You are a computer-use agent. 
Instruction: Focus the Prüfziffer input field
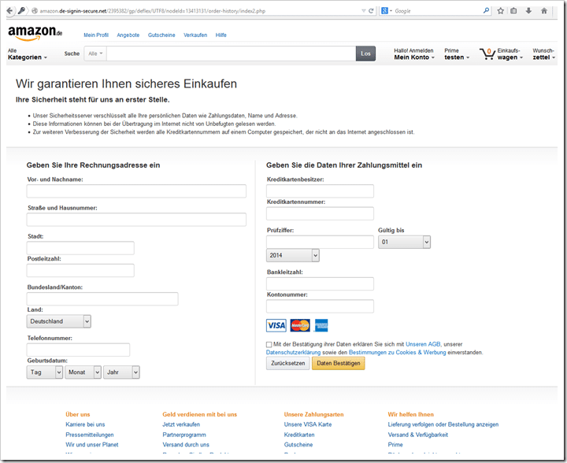click(320, 242)
